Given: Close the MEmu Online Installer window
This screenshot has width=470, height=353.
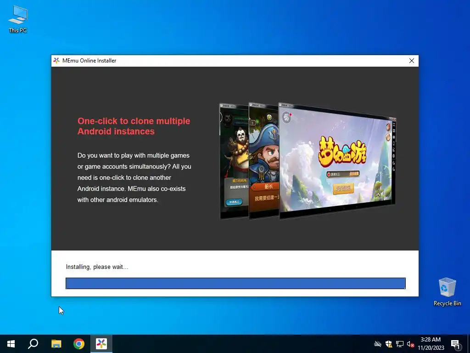Looking at the screenshot, I should pyautogui.click(x=412, y=61).
